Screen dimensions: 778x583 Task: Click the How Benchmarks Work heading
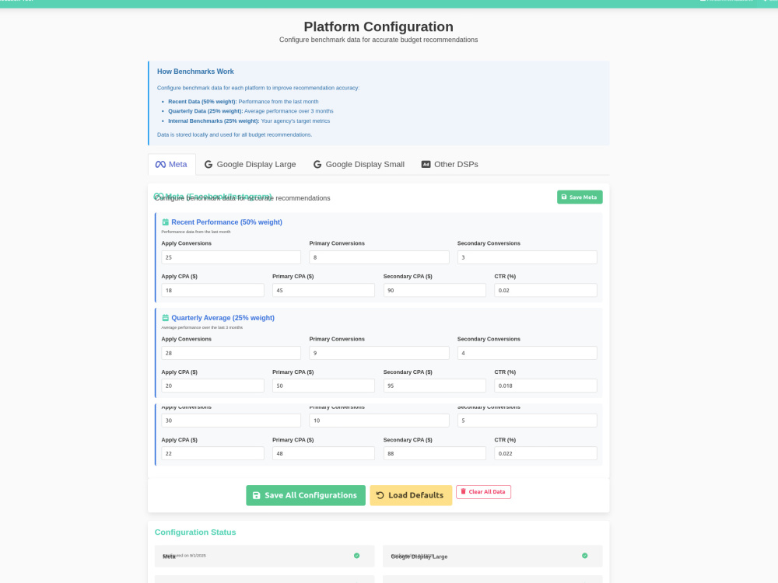(195, 72)
